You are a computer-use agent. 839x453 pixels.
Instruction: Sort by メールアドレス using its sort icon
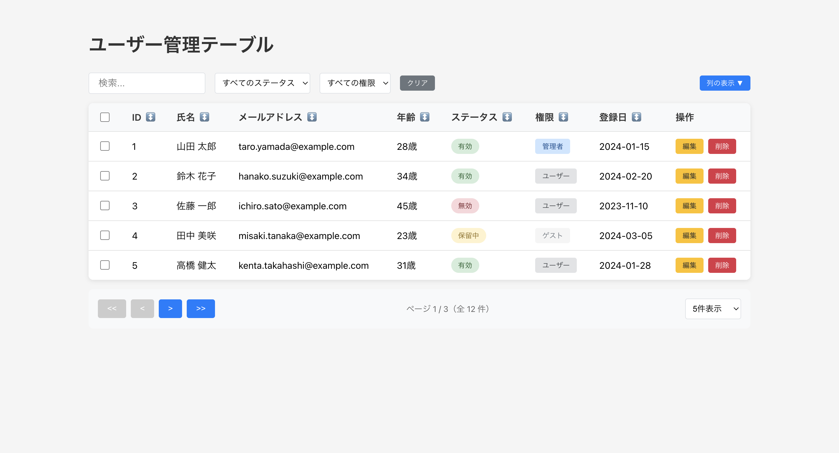point(312,117)
